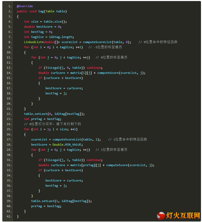
Task: Click 'bestScore = curScore;' on line 35
Action: (64, 180)
